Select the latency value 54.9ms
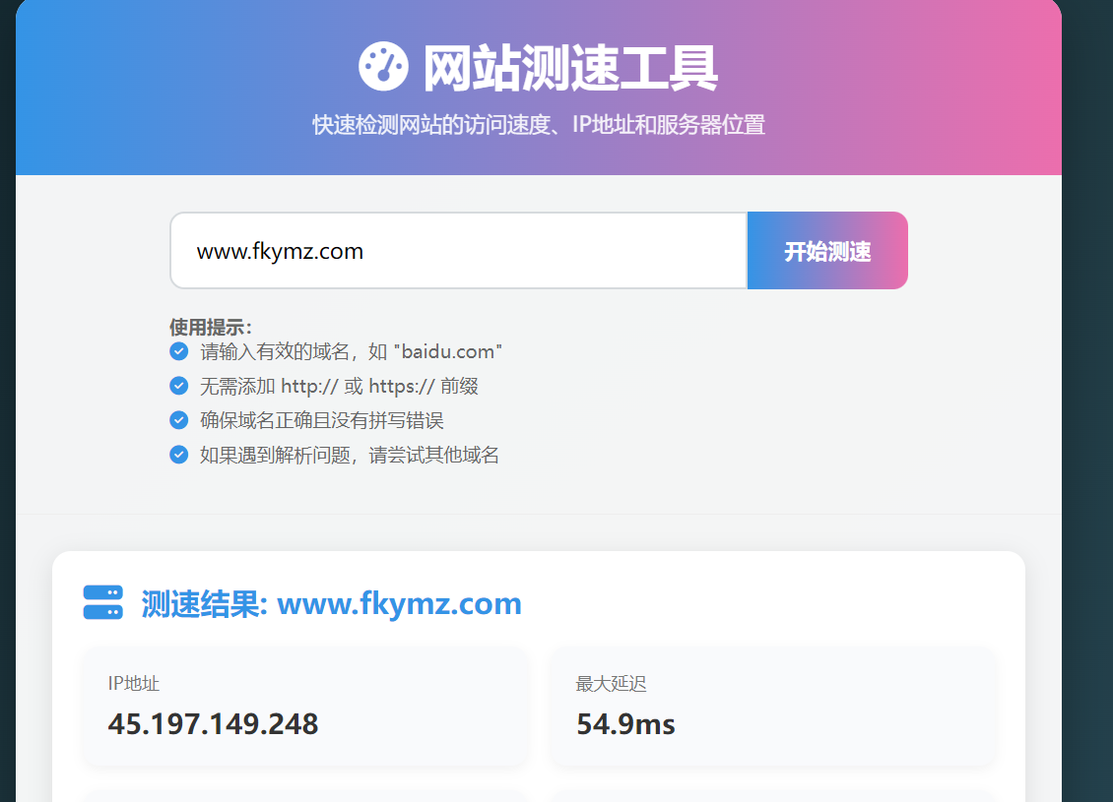 tap(625, 724)
